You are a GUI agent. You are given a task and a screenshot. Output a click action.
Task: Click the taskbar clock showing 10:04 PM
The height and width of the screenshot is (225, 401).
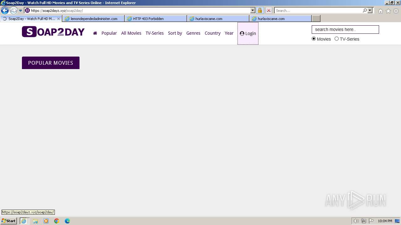(385, 221)
